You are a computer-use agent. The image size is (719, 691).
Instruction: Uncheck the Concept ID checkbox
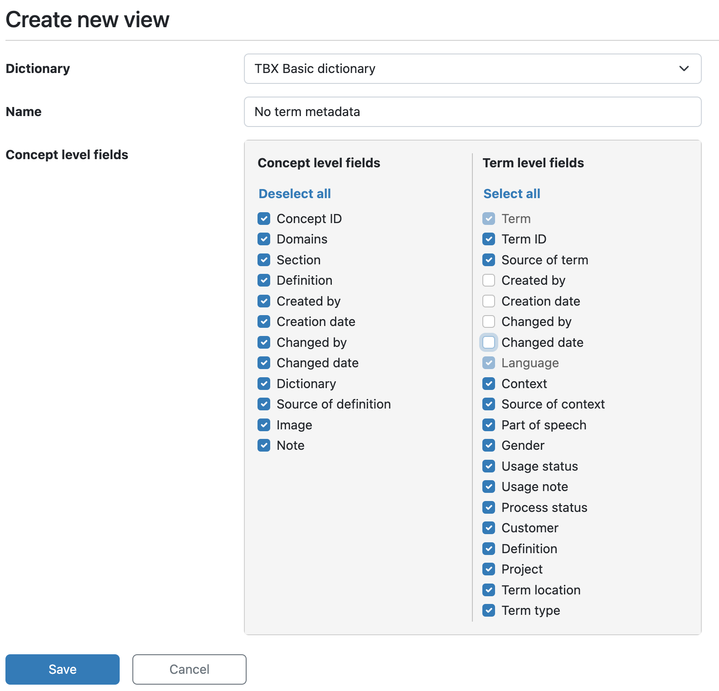coord(264,219)
